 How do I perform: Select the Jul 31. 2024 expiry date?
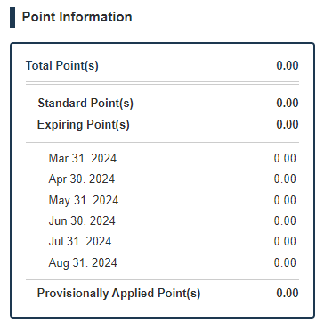80,241
